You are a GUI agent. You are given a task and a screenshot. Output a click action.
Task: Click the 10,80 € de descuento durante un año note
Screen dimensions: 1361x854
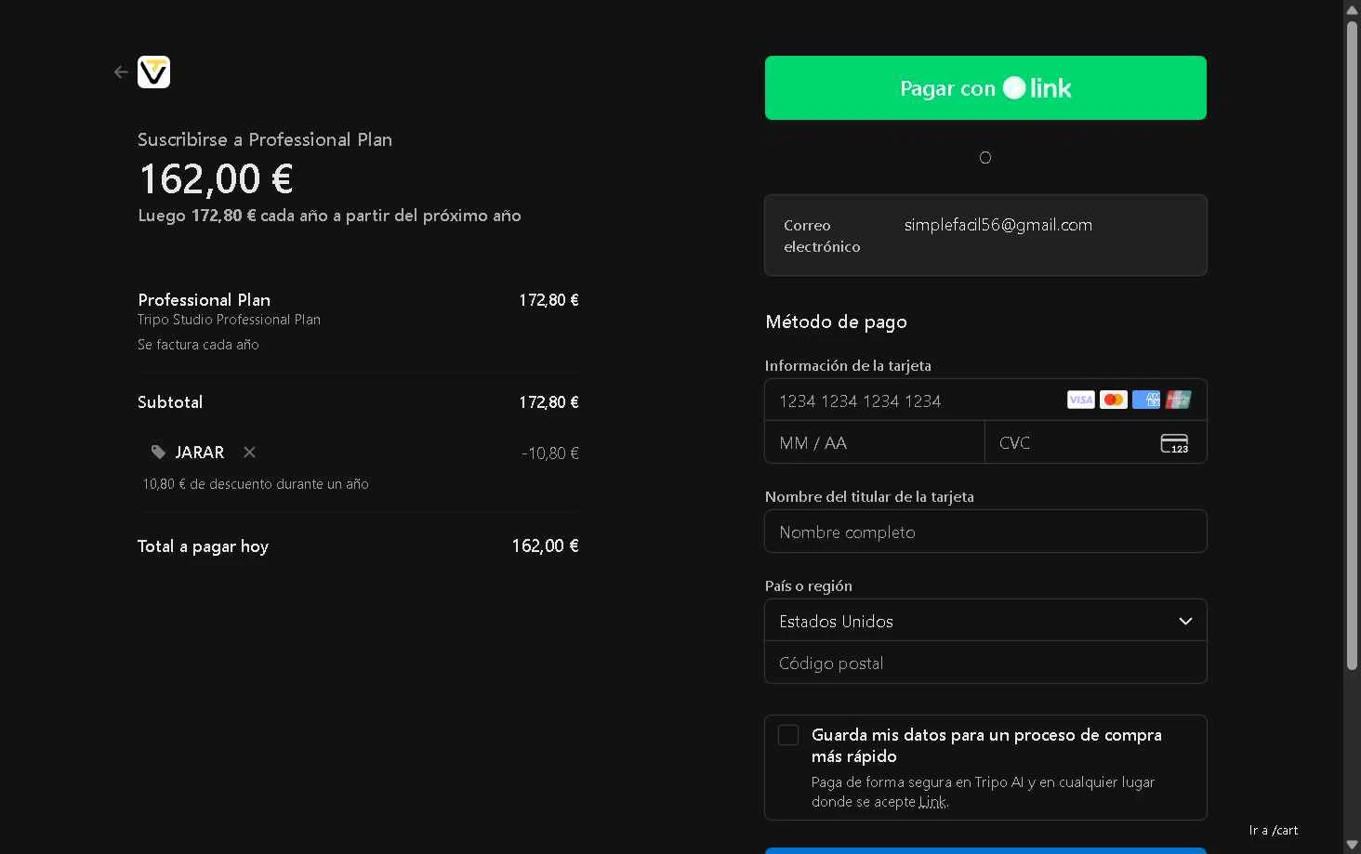click(256, 484)
